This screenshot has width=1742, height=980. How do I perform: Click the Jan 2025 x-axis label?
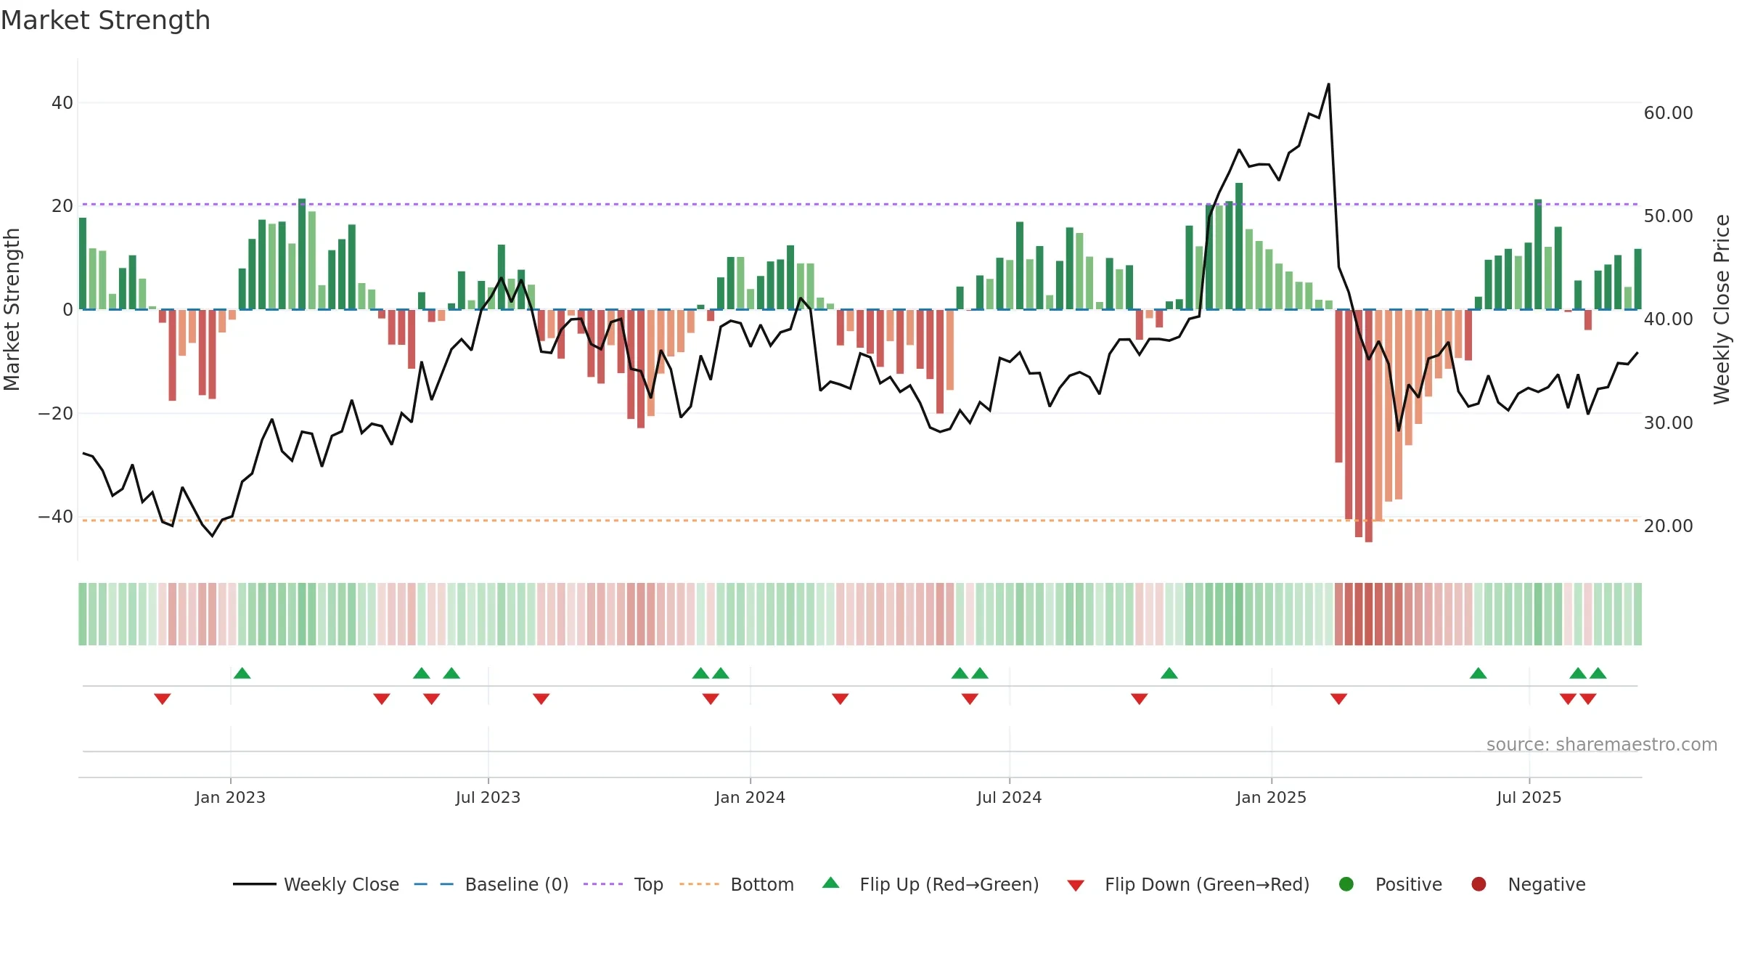point(1271,797)
